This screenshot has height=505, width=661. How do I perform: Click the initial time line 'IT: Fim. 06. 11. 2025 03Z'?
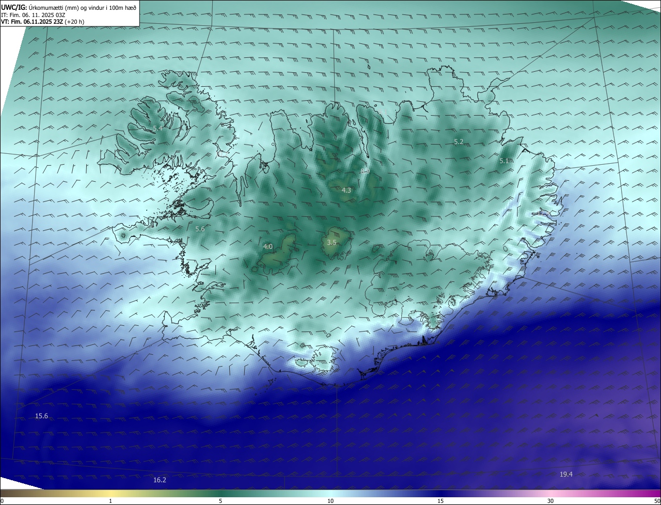point(33,15)
